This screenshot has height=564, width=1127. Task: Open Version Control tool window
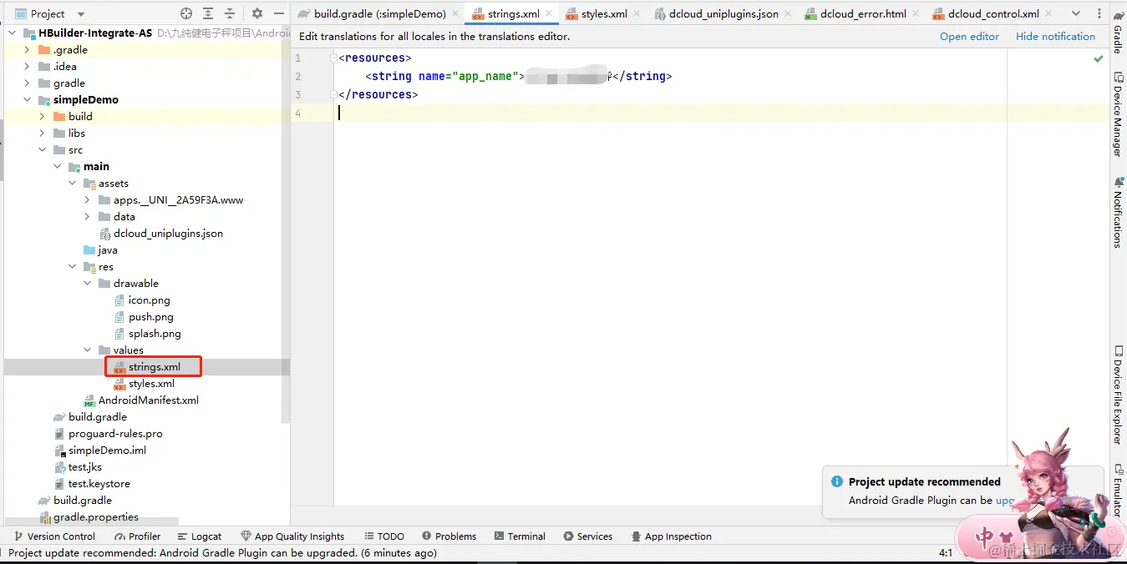[54, 536]
